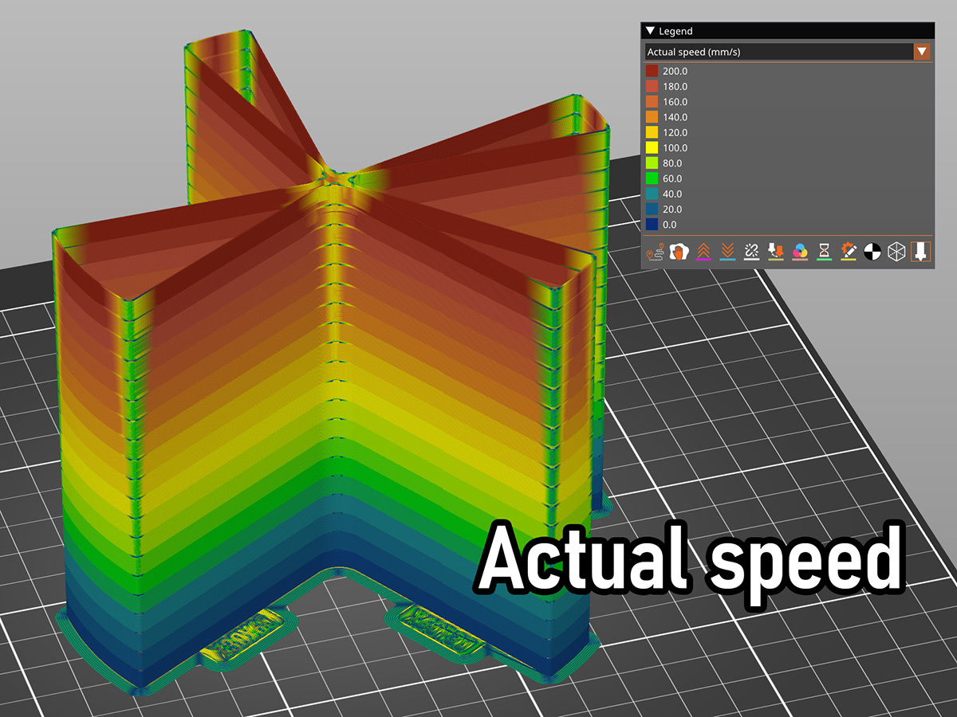Toggle seams broken-link icon
Viewport: 957px width, 717px height.
click(750, 253)
